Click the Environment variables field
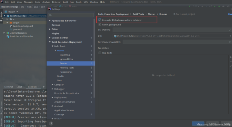Image resolution: width=232 pixels, height=127 pixels. click(x=177, y=42)
